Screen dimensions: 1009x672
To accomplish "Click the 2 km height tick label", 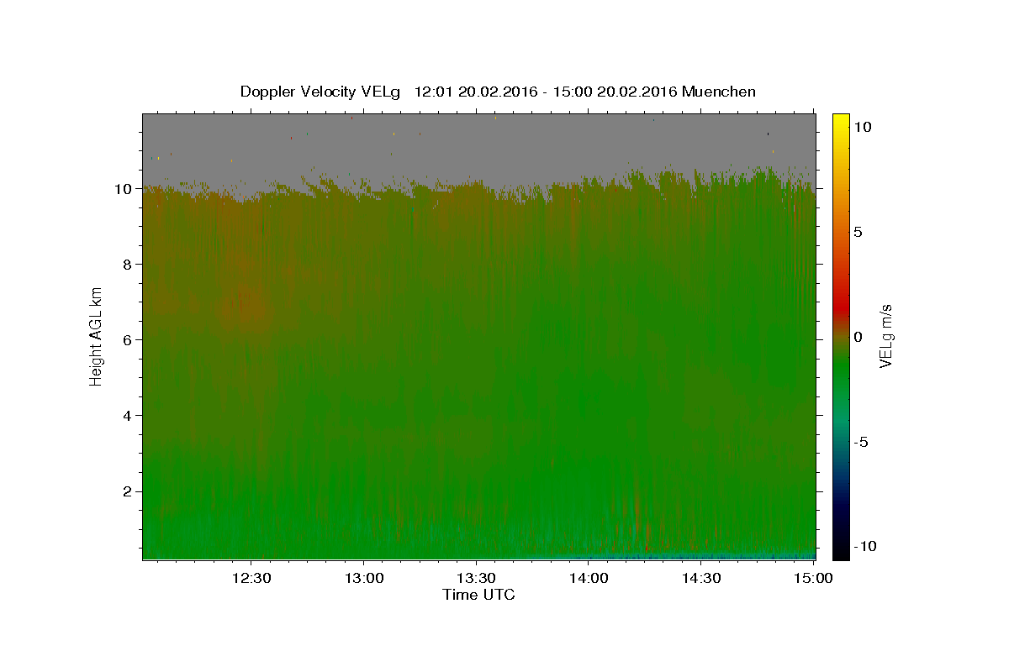I will click(x=129, y=491).
